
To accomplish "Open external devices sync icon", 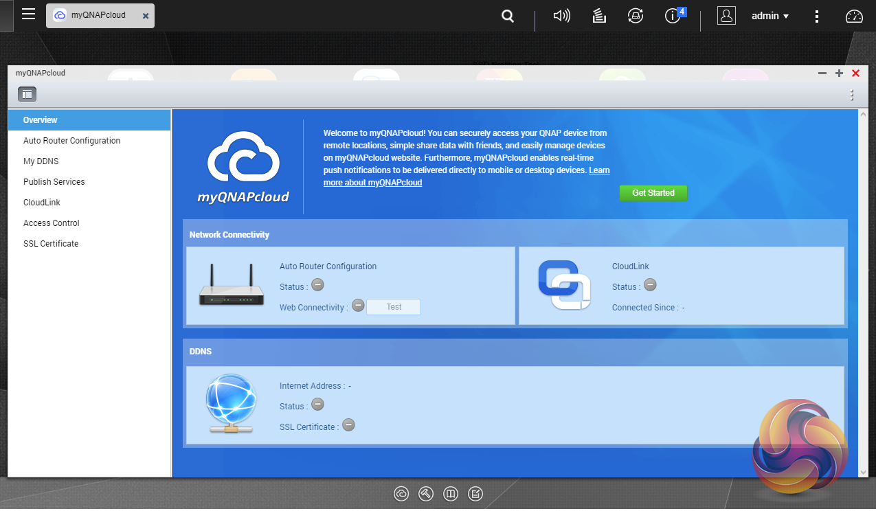I will point(636,16).
